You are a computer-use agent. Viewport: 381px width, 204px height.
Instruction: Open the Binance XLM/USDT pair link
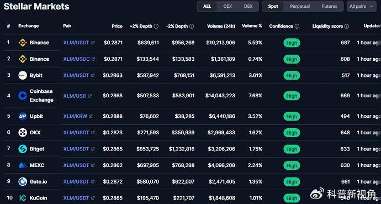76,43
